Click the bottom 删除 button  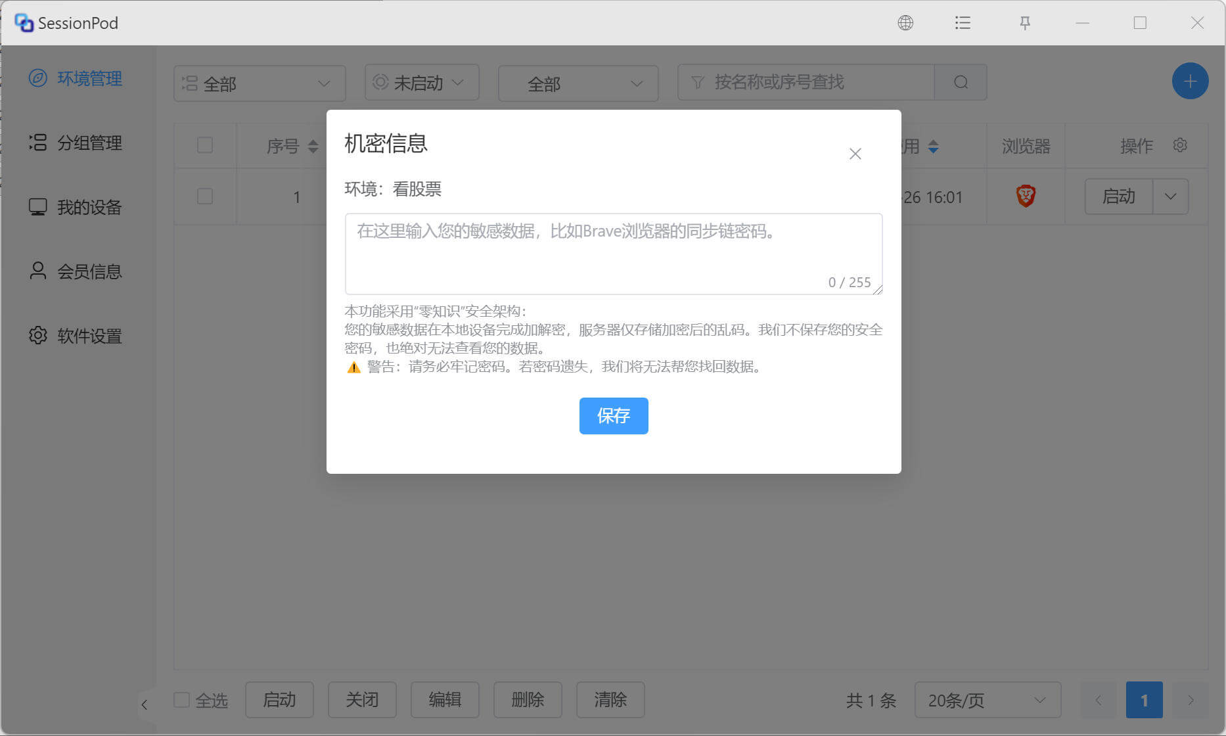point(528,700)
